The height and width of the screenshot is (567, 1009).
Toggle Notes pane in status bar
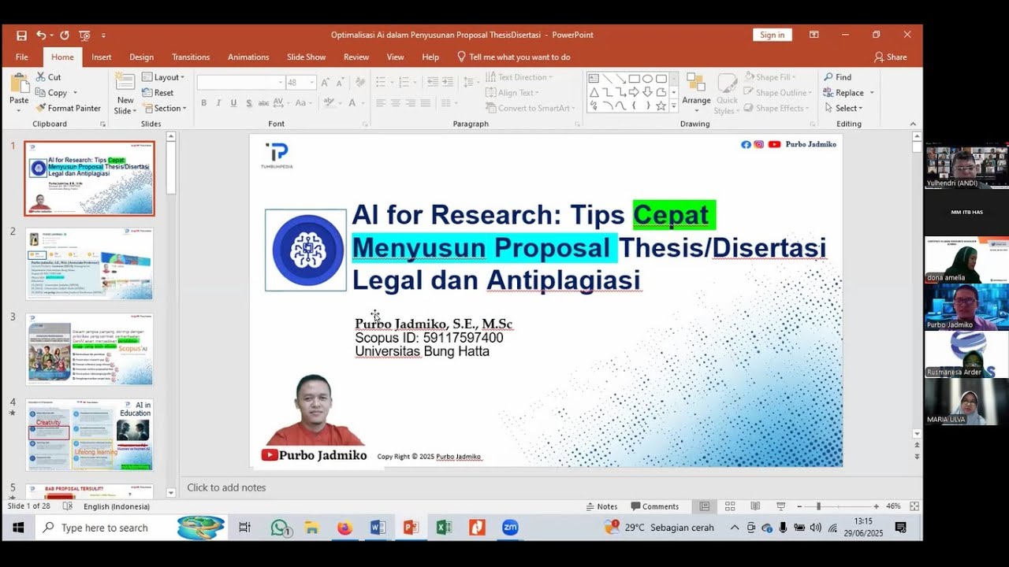[601, 506]
